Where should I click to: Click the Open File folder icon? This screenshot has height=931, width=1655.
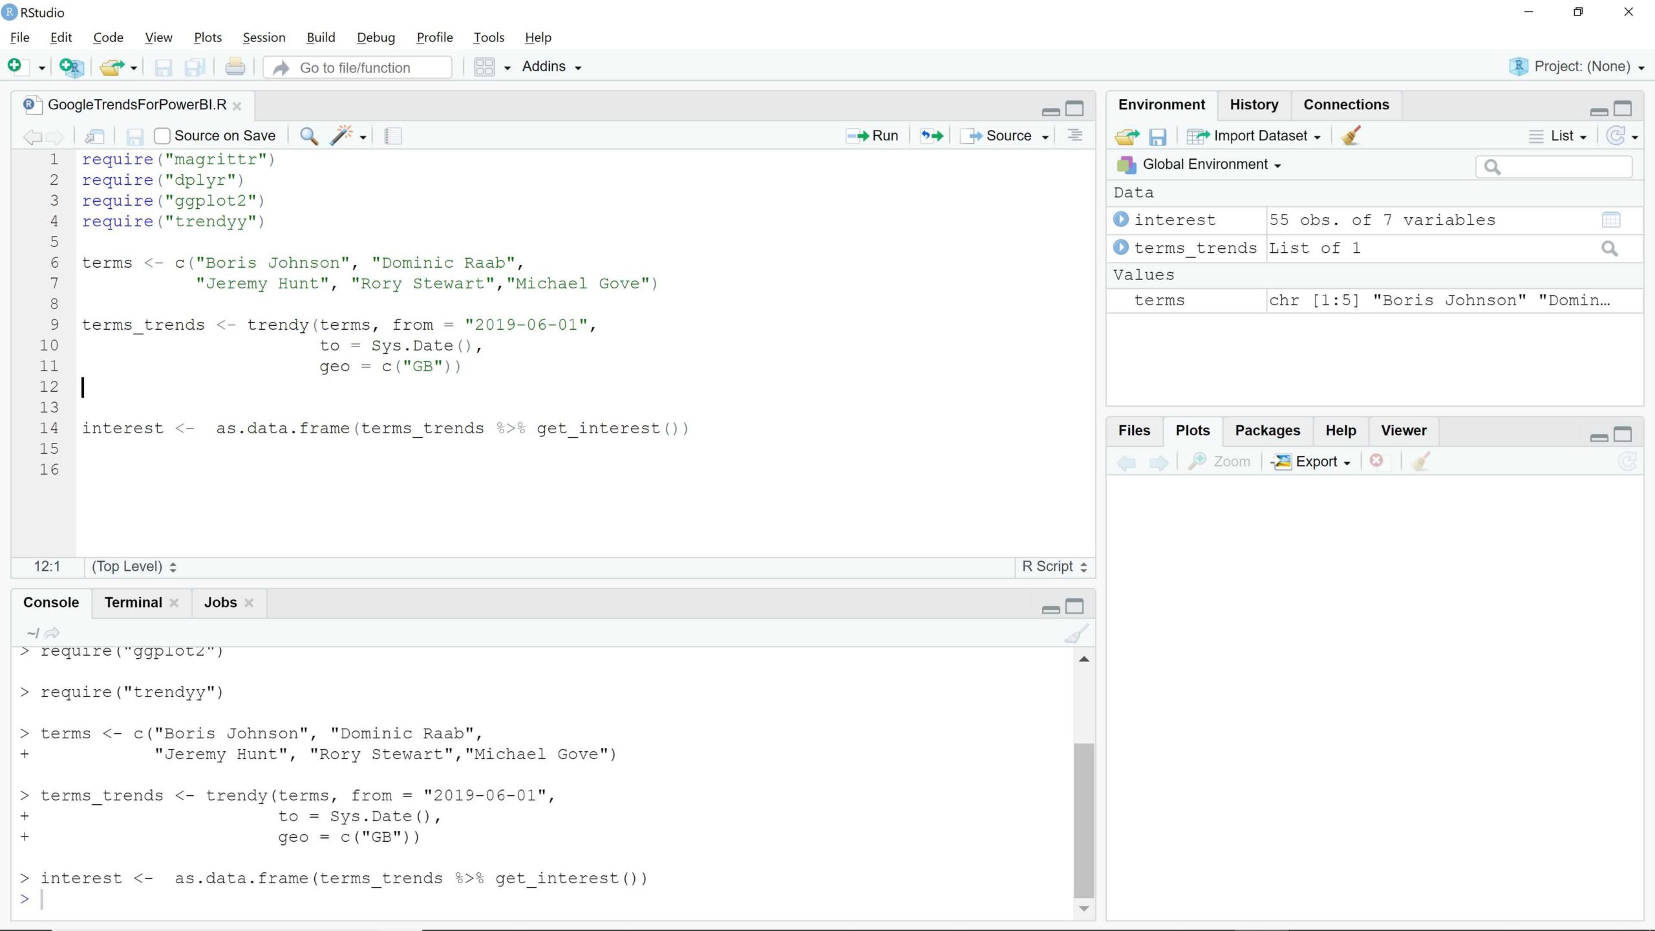pyautogui.click(x=112, y=67)
